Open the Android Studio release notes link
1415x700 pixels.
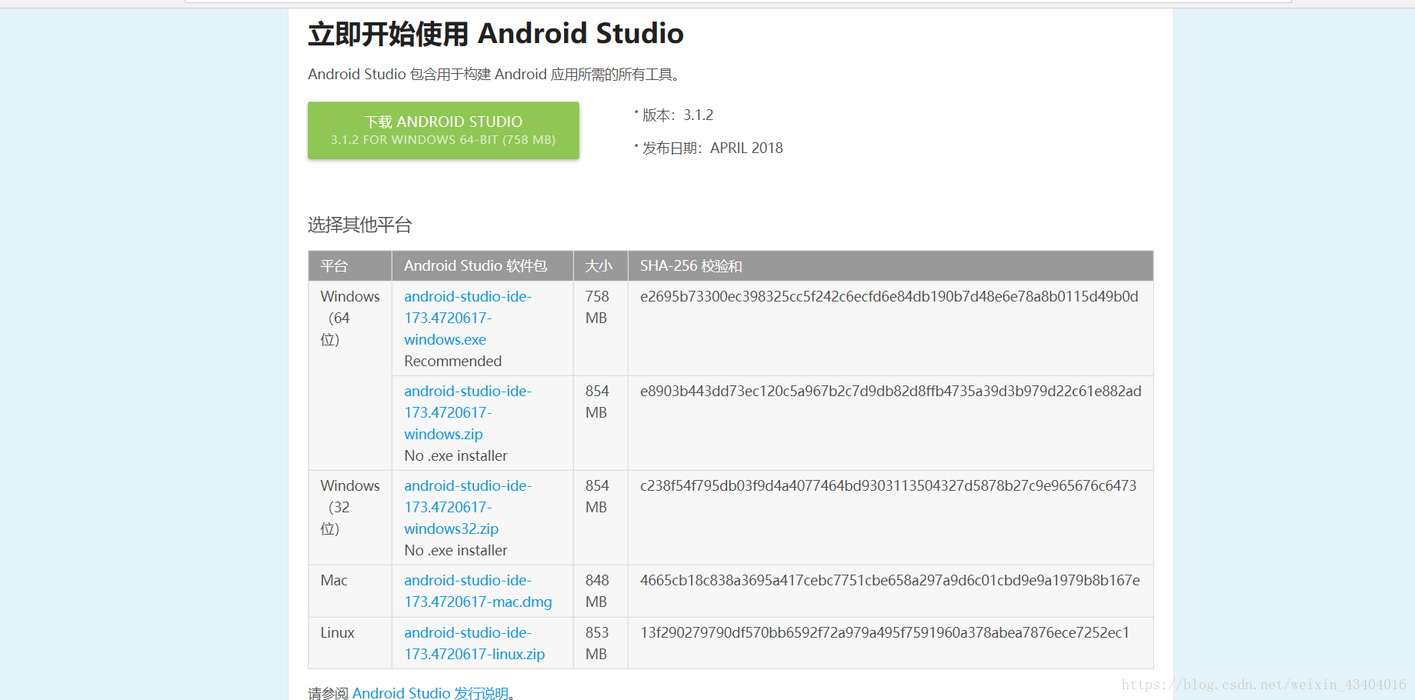click(430, 692)
